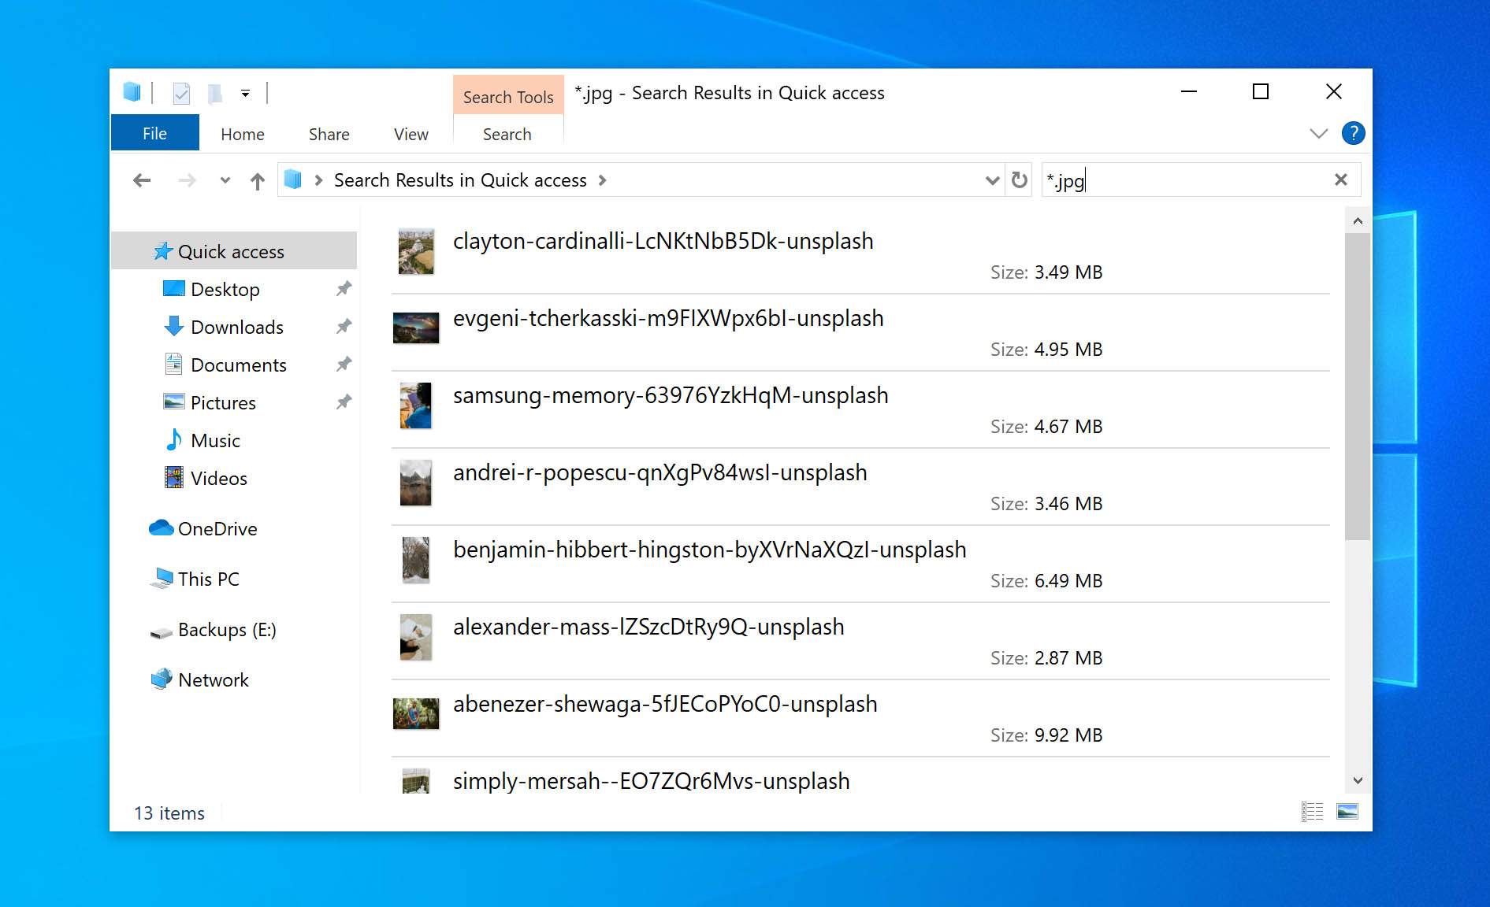This screenshot has height=907, width=1490.
Task: Click the pin icon beside Downloads
Action: point(344,327)
